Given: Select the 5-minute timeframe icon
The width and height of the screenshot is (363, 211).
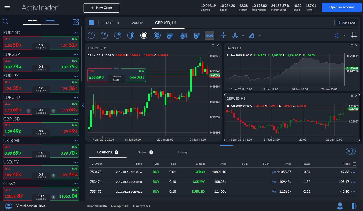Looking at the screenshot, I should pos(104,35).
